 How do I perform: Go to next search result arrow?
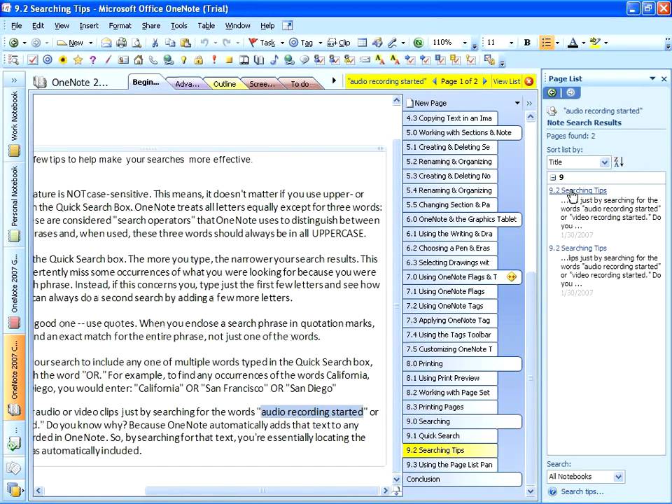(x=484, y=81)
